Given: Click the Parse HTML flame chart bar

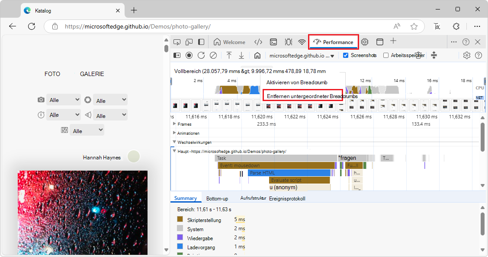Looking at the screenshot, I should coord(289,173).
